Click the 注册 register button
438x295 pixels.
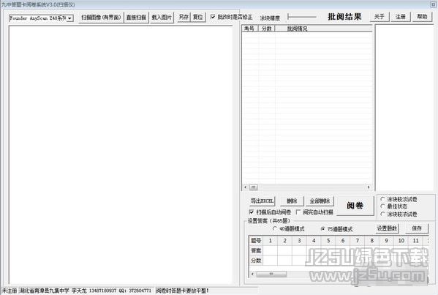(400, 17)
